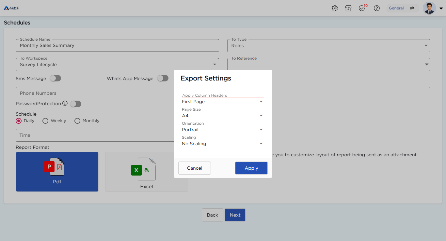Click the General workspace label

pos(396,8)
